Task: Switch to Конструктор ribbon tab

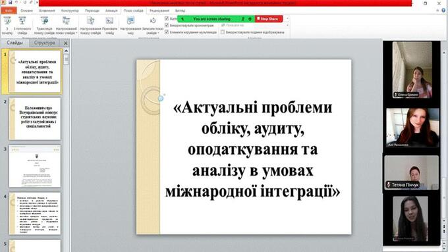Action: pyautogui.click(x=70, y=11)
